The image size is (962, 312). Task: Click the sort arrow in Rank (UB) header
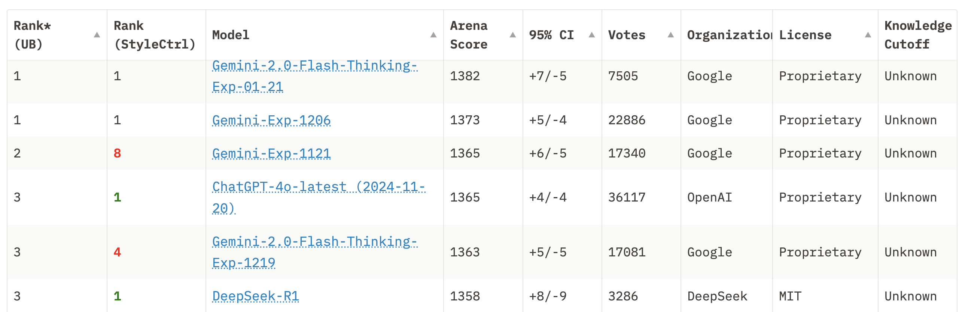pyautogui.click(x=97, y=35)
